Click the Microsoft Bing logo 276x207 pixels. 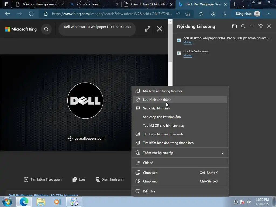pos(21,29)
